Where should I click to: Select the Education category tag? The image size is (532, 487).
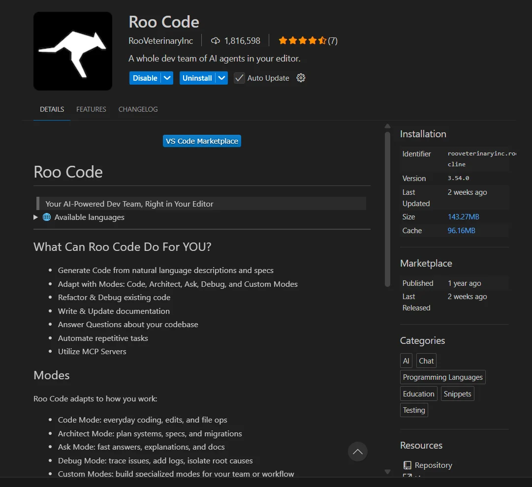click(x=419, y=394)
